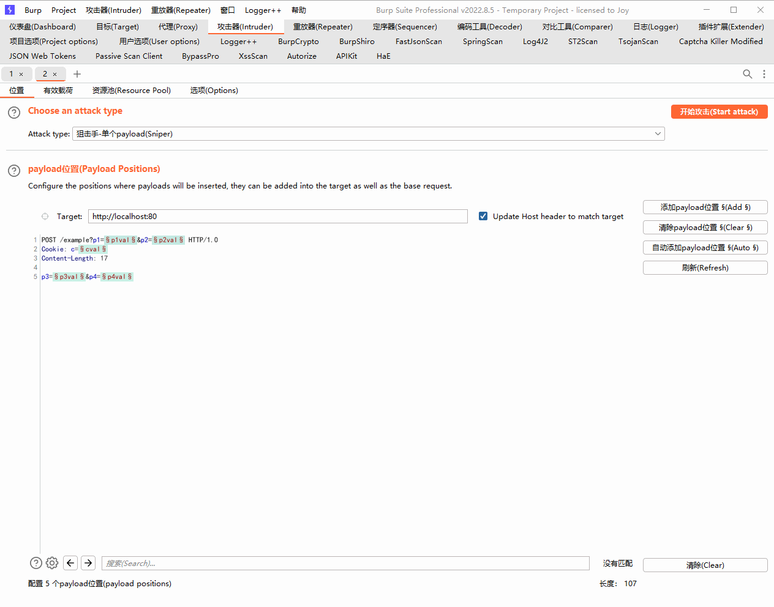Image resolution: width=774 pixels, height=607 pixels.
Task: Close Intruder tab 2
Action: click(54, 74)
